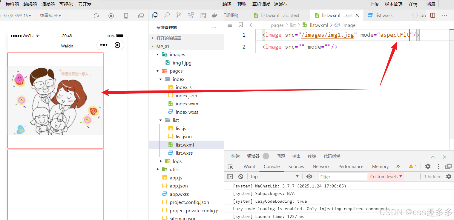Switch to the Wxml tab
454x220 pixels.
(249, 166)
